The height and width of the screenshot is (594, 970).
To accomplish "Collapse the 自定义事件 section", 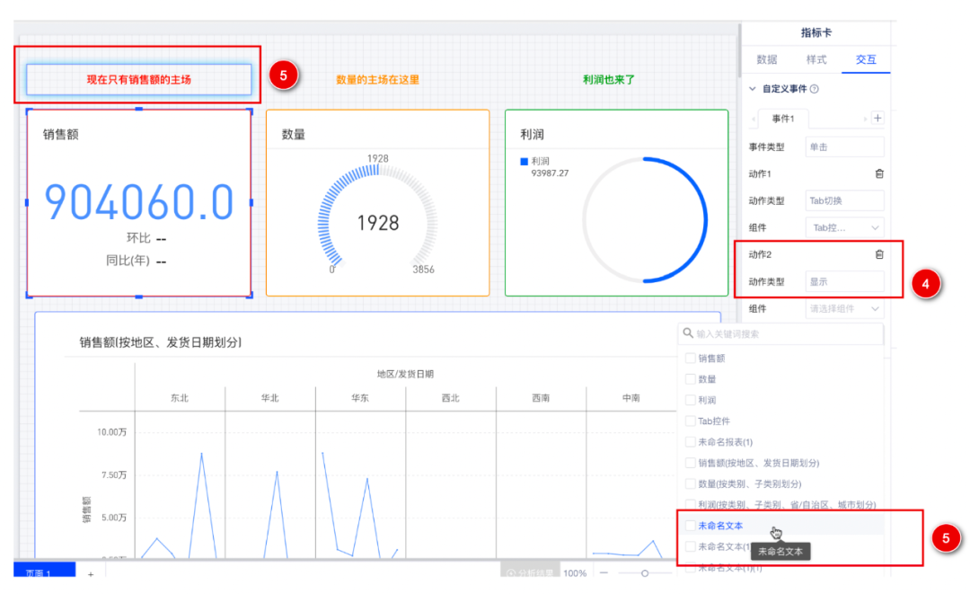I will [x=753, y=89].
